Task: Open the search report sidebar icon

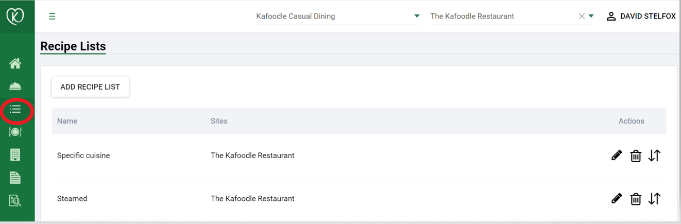Action: [x=15, y=200]
